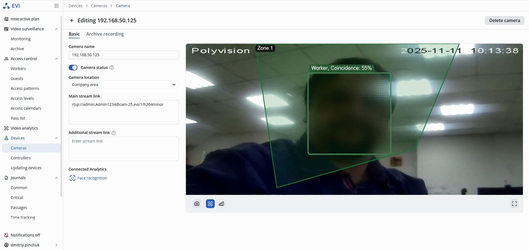Click the Face recognition icon
529x250 pixels.
pyautogui.click(x=72, y=178)
